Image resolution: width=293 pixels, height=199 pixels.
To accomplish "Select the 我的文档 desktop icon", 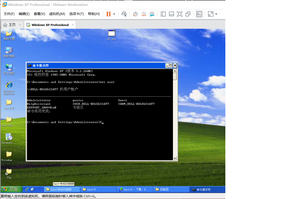I will tap(9, 35).
